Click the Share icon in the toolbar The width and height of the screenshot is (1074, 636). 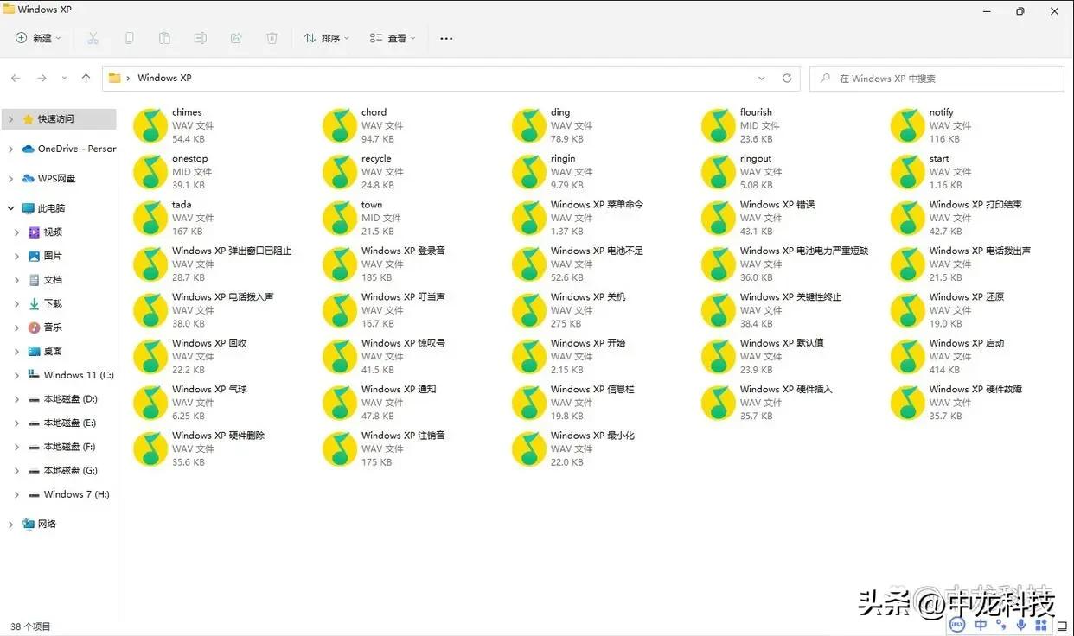(235, 38)
